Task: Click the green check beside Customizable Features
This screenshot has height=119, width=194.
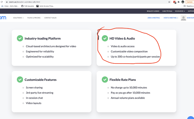Action: coord(20,80)
